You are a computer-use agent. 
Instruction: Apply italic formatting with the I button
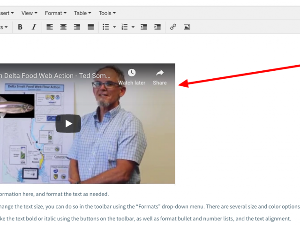tap(34, 27)
